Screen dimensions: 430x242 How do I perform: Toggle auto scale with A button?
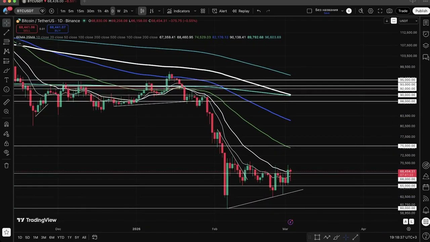pyautogui.click(x=405, y=221)
